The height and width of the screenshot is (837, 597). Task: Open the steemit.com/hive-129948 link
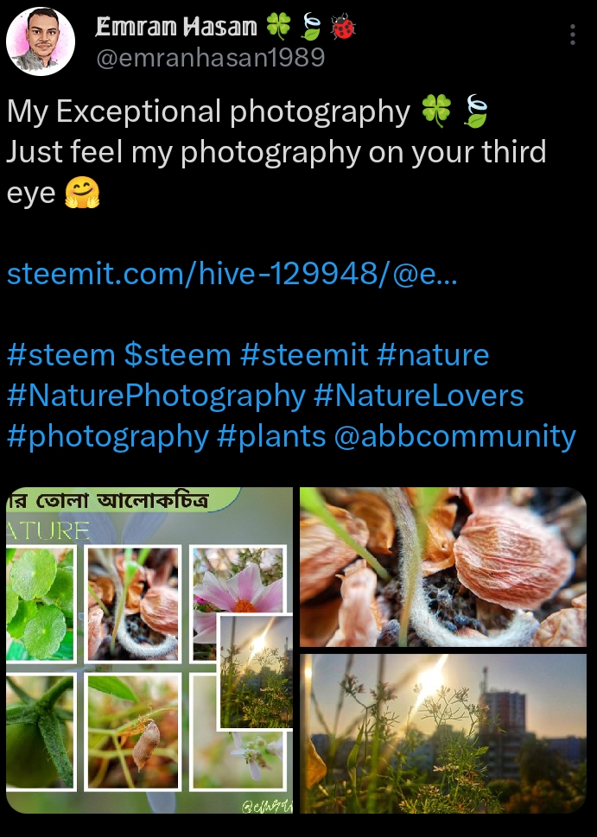click(x=232, y=274)
